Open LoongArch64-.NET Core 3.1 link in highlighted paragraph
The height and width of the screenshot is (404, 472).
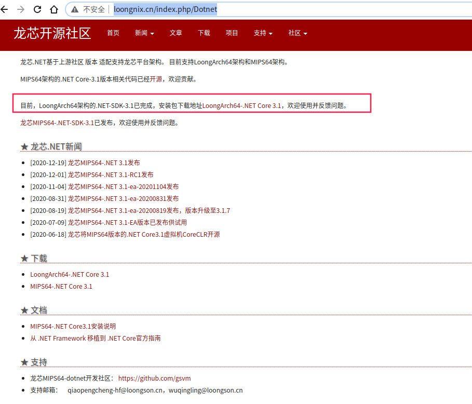pos(242,105)
